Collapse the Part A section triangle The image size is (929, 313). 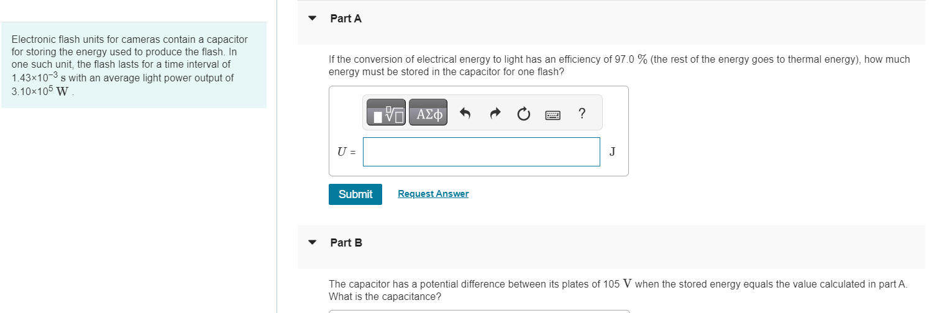point(313,19)
